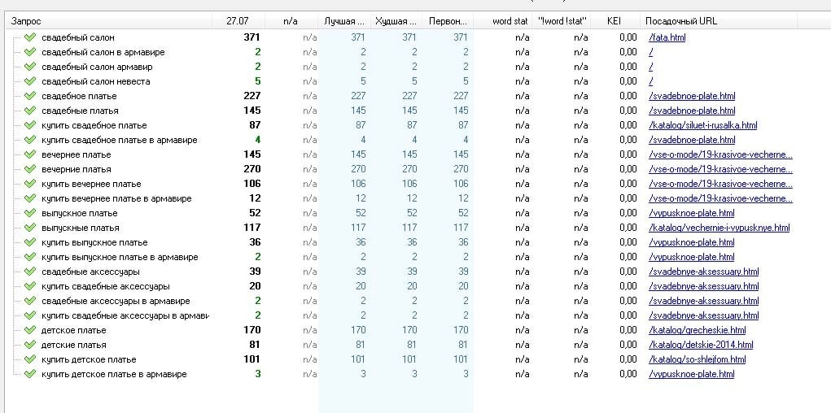Open the /fata.html landing URL
The image size is (831, 413).
coord(667,37)
